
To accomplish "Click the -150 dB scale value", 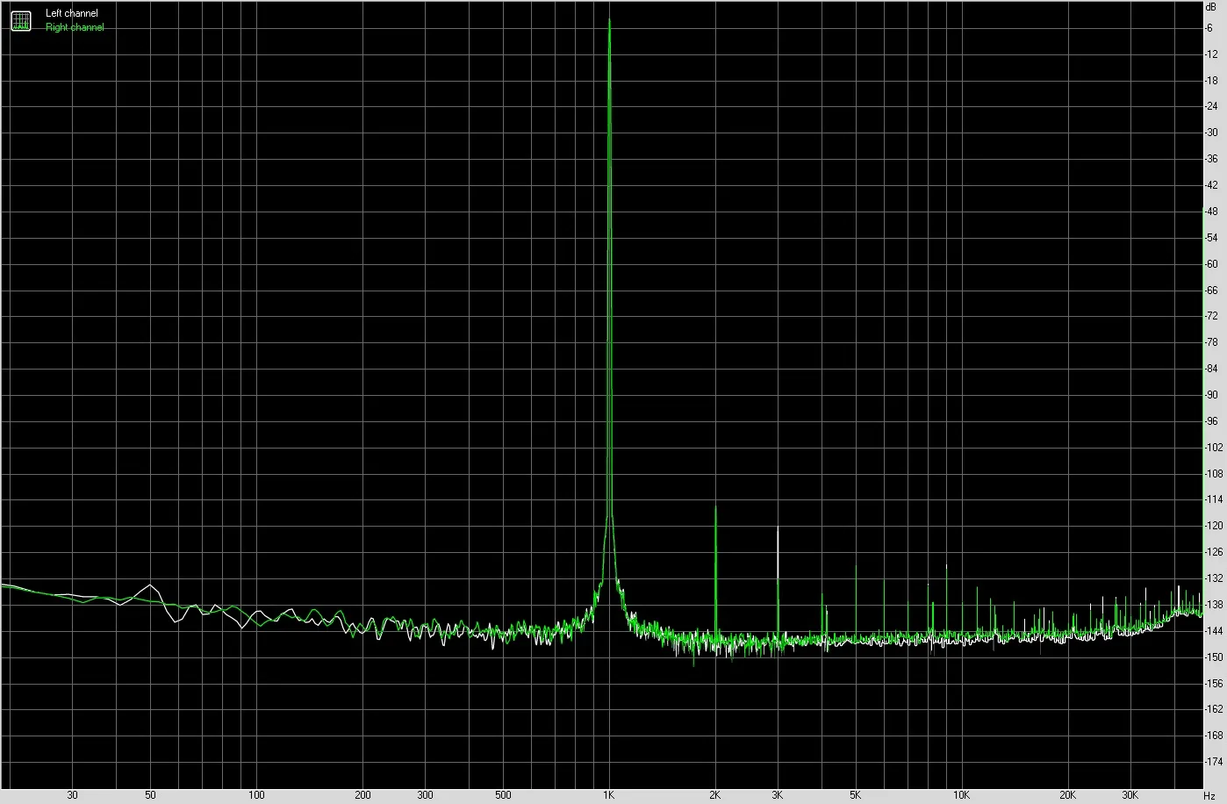I will tap(1214, 657).
